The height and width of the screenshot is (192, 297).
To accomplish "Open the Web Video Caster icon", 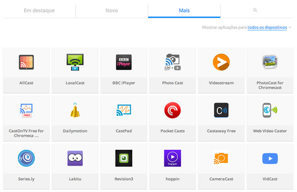I will (x=270, y=110).
